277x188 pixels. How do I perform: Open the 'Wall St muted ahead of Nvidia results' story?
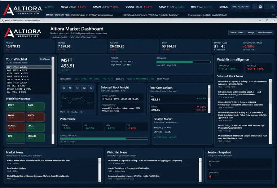[38, 161]
